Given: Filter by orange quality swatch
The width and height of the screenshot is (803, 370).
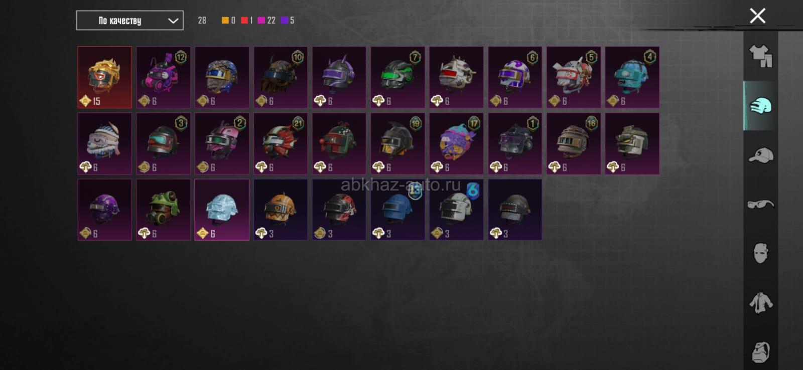Looking at the screenshot, I should pos(225,21).
